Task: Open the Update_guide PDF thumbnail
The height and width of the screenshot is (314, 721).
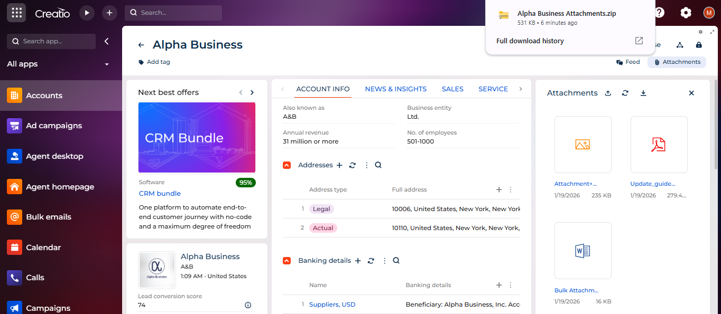Action: (x=659, y=145)
